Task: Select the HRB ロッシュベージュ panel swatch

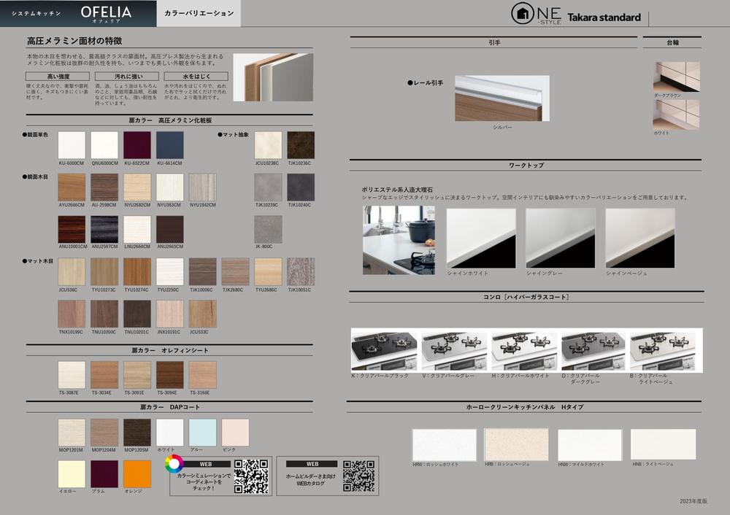Action: 516,445
